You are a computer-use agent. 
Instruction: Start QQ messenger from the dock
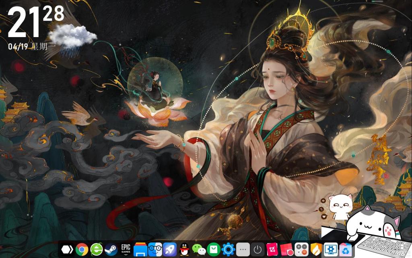184,250
